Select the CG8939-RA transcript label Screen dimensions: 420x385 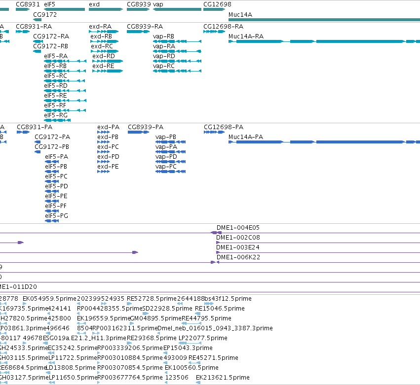[x=145, y=26]
